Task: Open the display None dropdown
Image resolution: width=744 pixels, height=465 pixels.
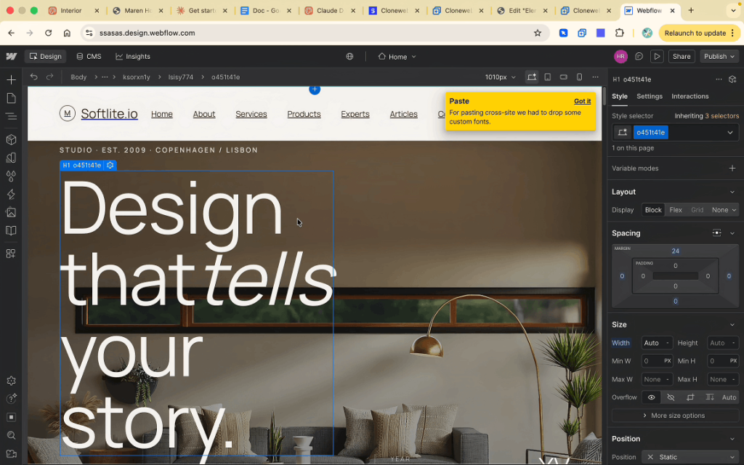Action: click(724, 210)
